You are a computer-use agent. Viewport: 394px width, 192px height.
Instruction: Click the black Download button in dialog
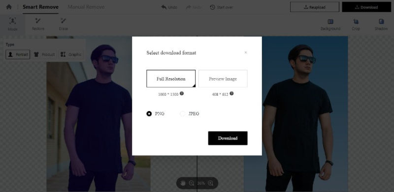pos(228,138)
